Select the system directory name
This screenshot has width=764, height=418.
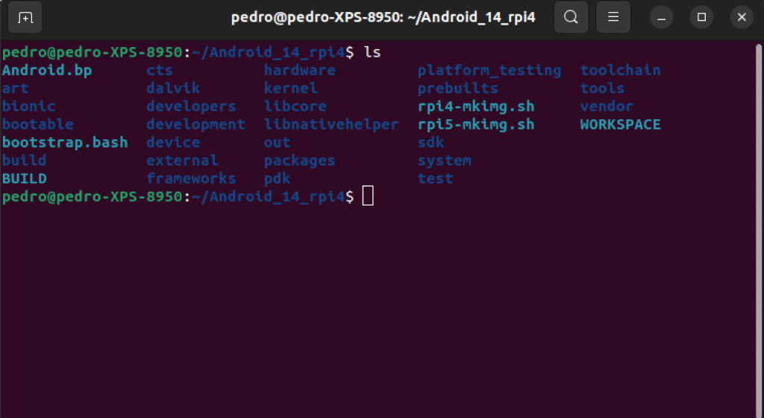tap(445, 160)
